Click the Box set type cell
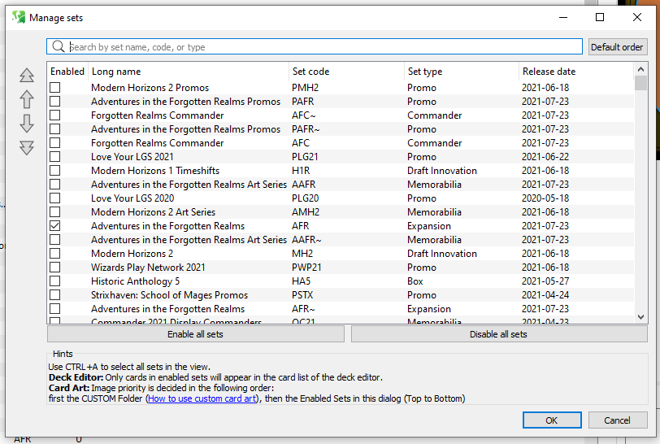Screen dimensions: 660x444 [415, 281]
